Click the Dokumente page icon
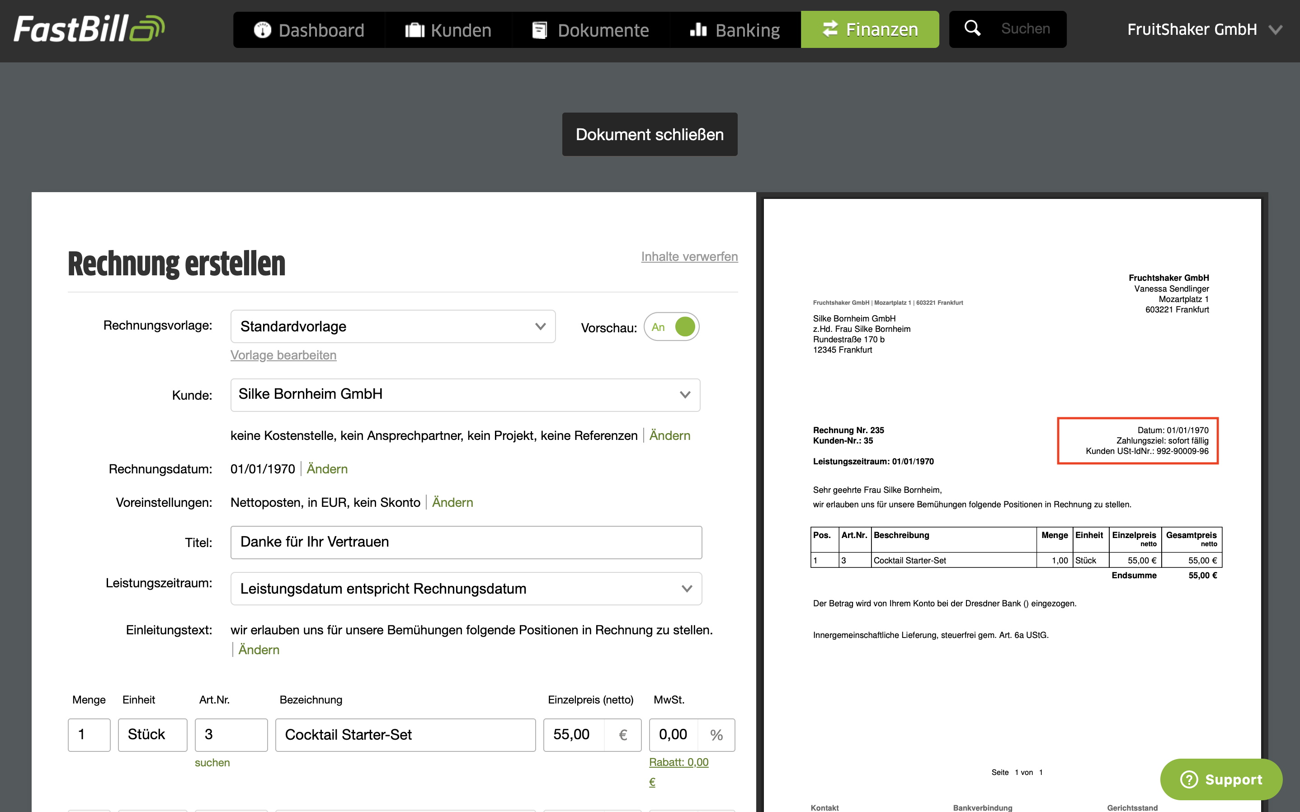Viewport: 1300px width, 812px height. [x=539, y=30]
